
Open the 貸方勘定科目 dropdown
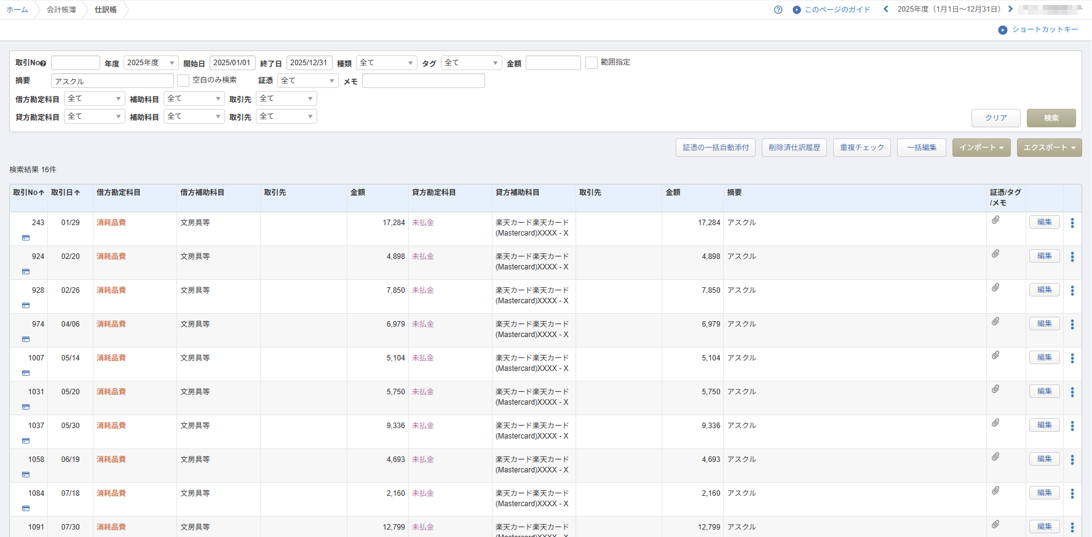click(x=95, y=116)
